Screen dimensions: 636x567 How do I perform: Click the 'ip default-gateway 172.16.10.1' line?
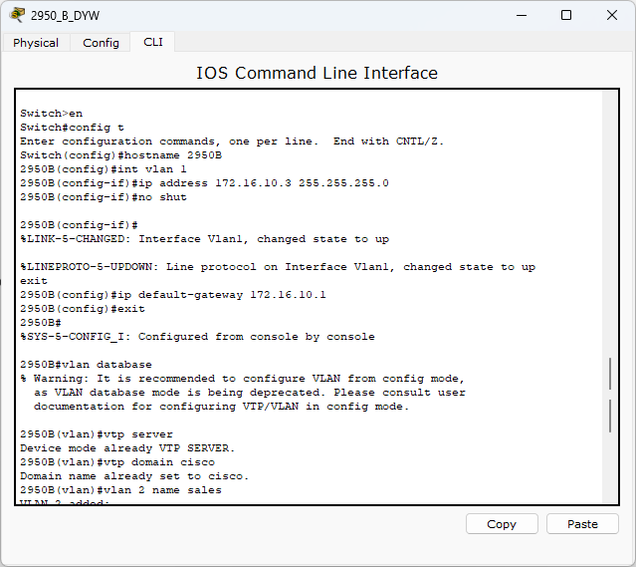[x=173, y=295]
